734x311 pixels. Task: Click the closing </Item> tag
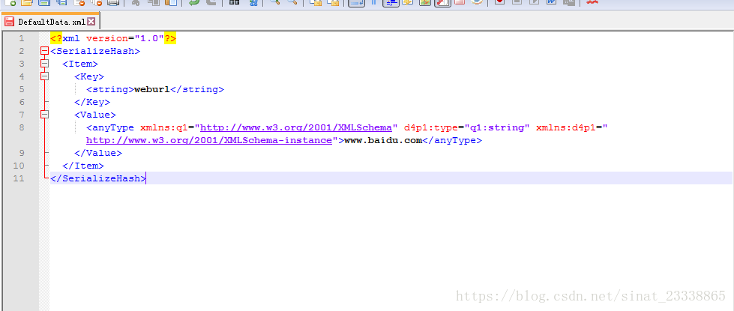coord(83,165)
